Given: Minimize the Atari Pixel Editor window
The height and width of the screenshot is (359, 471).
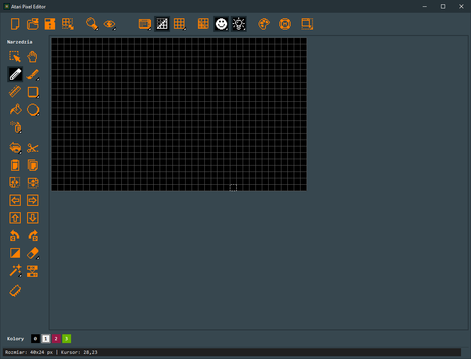Looking at the screenshot, I should tap(424, 6).
